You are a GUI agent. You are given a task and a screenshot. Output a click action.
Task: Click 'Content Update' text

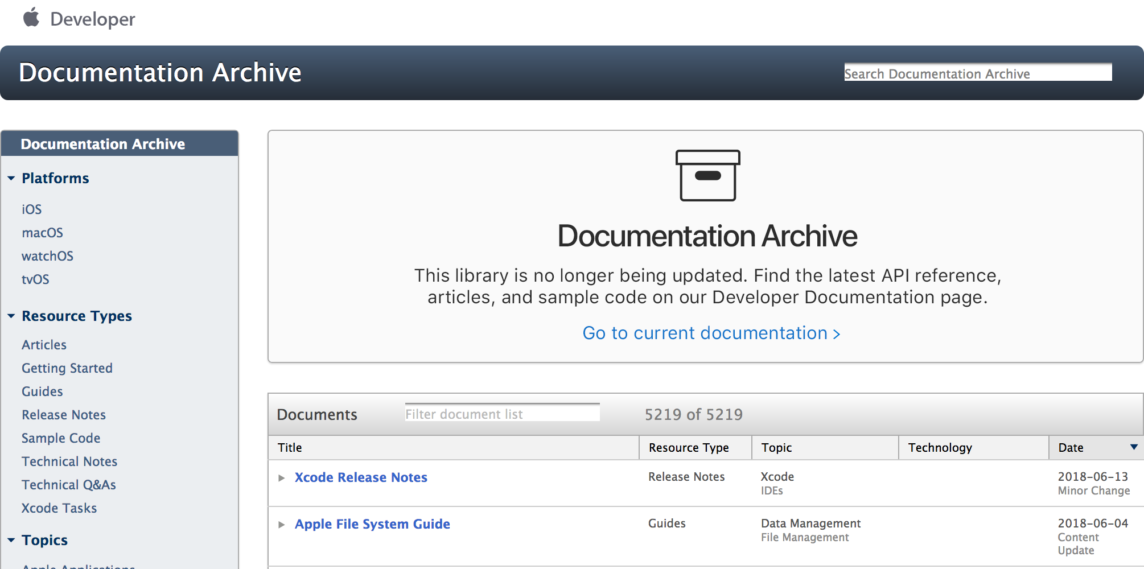click(1078, 543)
